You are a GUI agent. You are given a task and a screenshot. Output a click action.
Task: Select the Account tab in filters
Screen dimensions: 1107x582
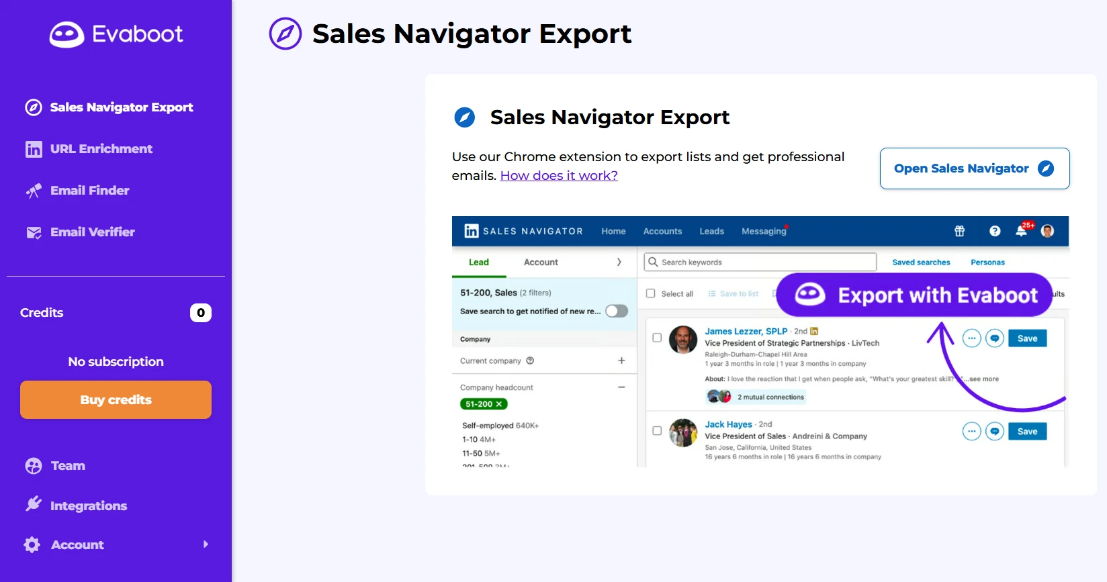pyautogui.click(x=541, y=262)
